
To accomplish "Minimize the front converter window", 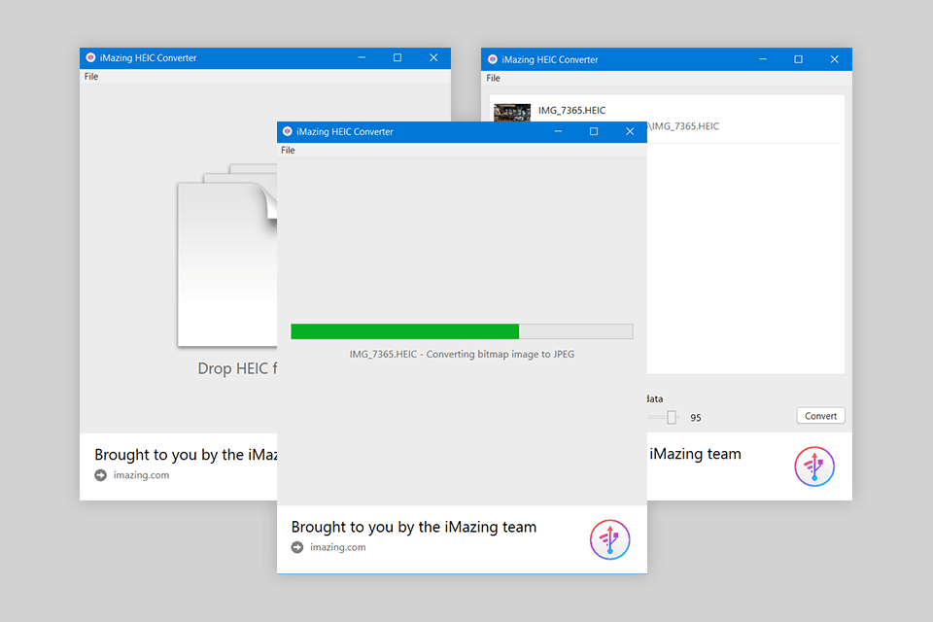I will pyautogui.click(x=558, y=131).
